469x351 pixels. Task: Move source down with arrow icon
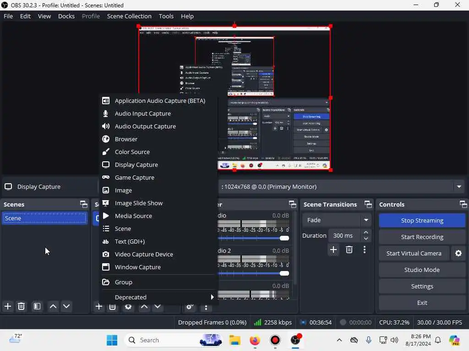(x=158, y=307)
